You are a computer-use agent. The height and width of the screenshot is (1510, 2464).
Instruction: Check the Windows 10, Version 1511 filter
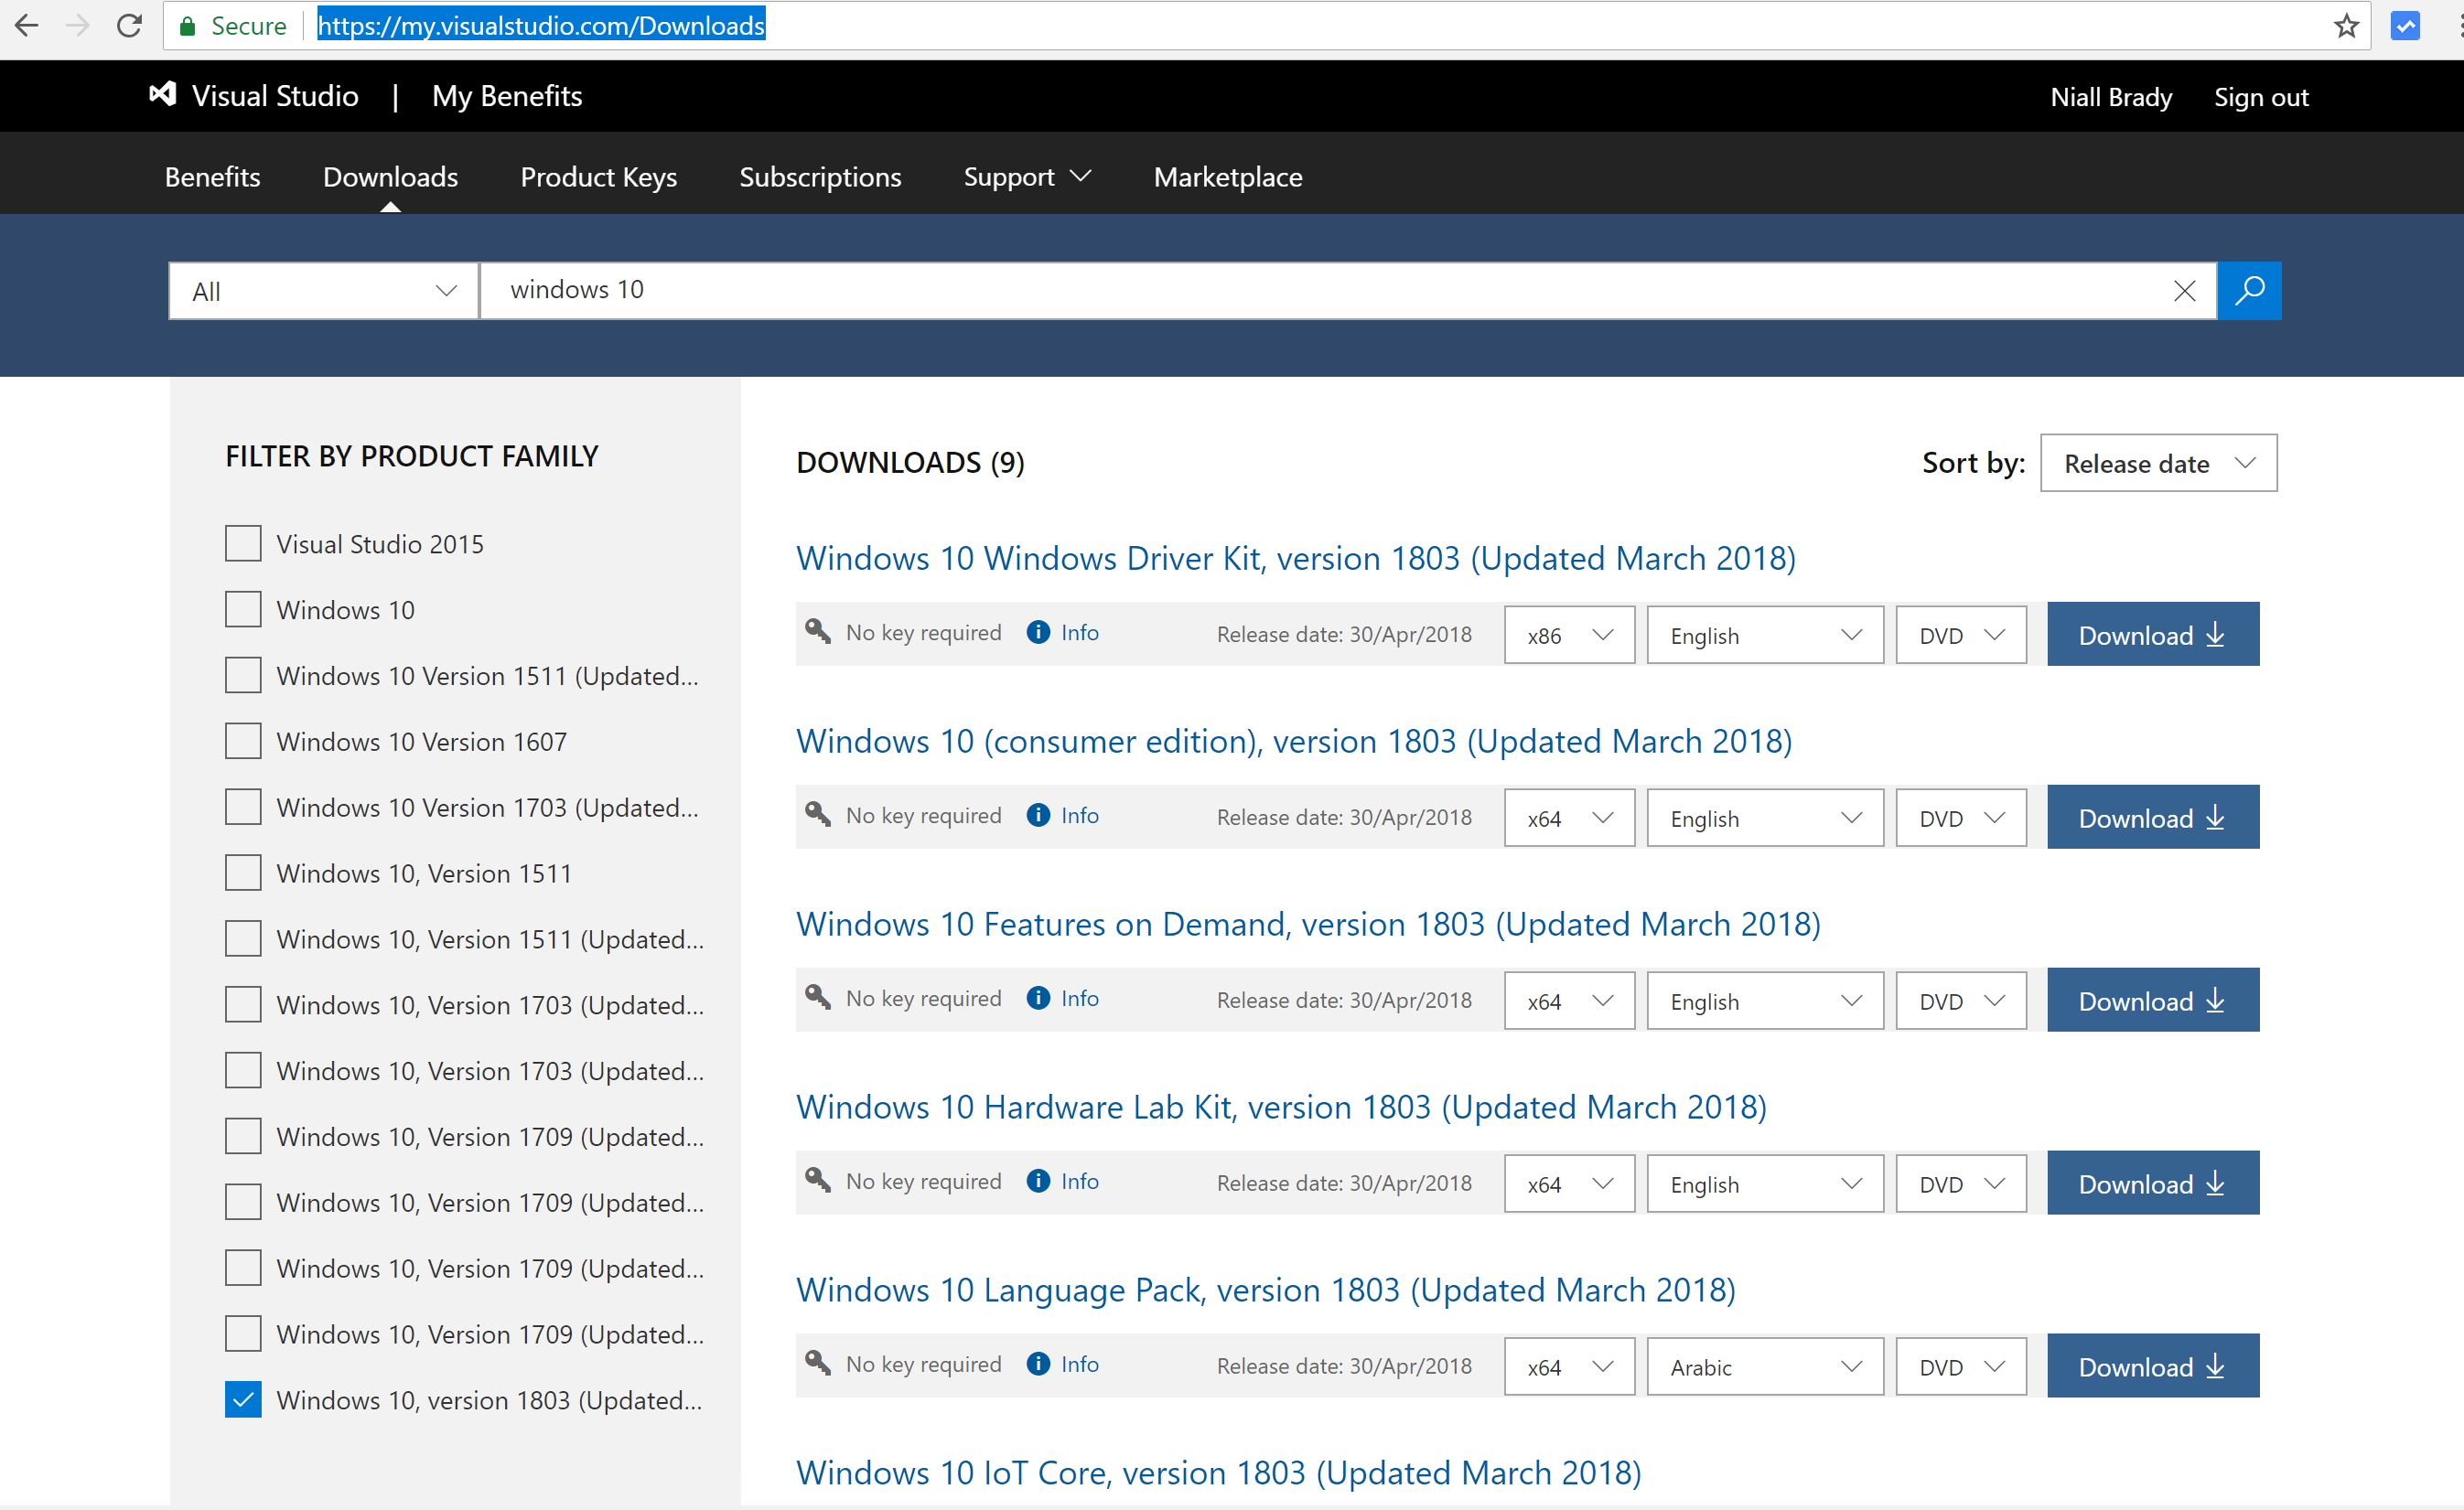tap(243, 873)
